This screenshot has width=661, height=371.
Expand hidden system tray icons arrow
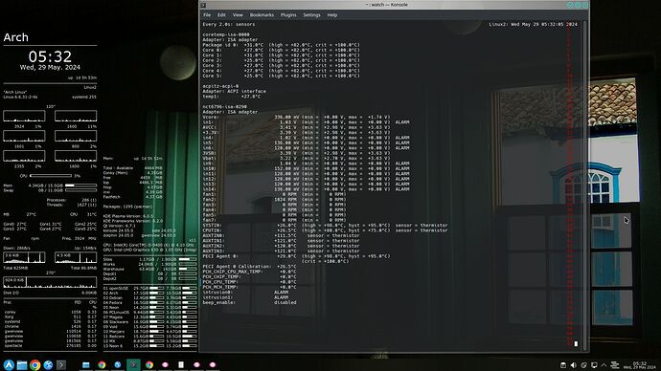pos(604,365)
